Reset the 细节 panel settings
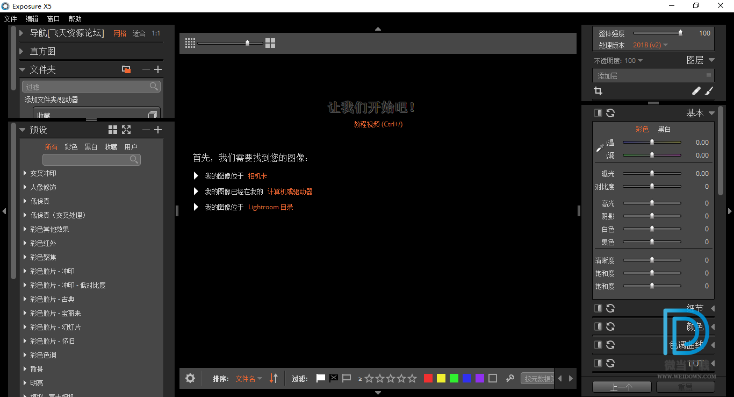 (x=610, y=308)
